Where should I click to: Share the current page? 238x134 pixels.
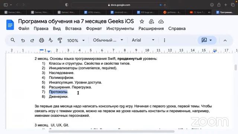(219, 5)
